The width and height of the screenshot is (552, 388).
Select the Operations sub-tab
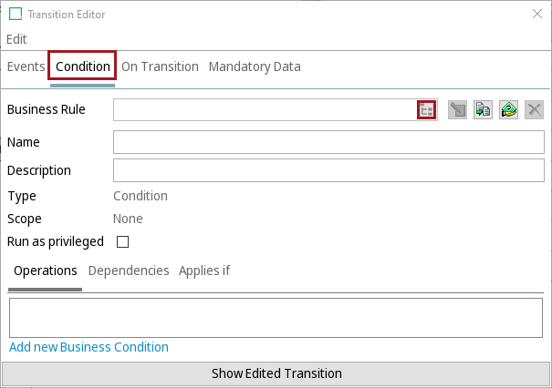coord(46,271)
